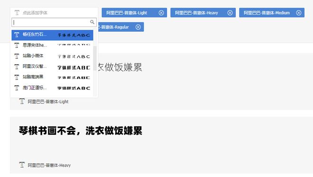Choose the 阿里汉仪智... font option
The image size is (313, 177).
coord(52,67)
